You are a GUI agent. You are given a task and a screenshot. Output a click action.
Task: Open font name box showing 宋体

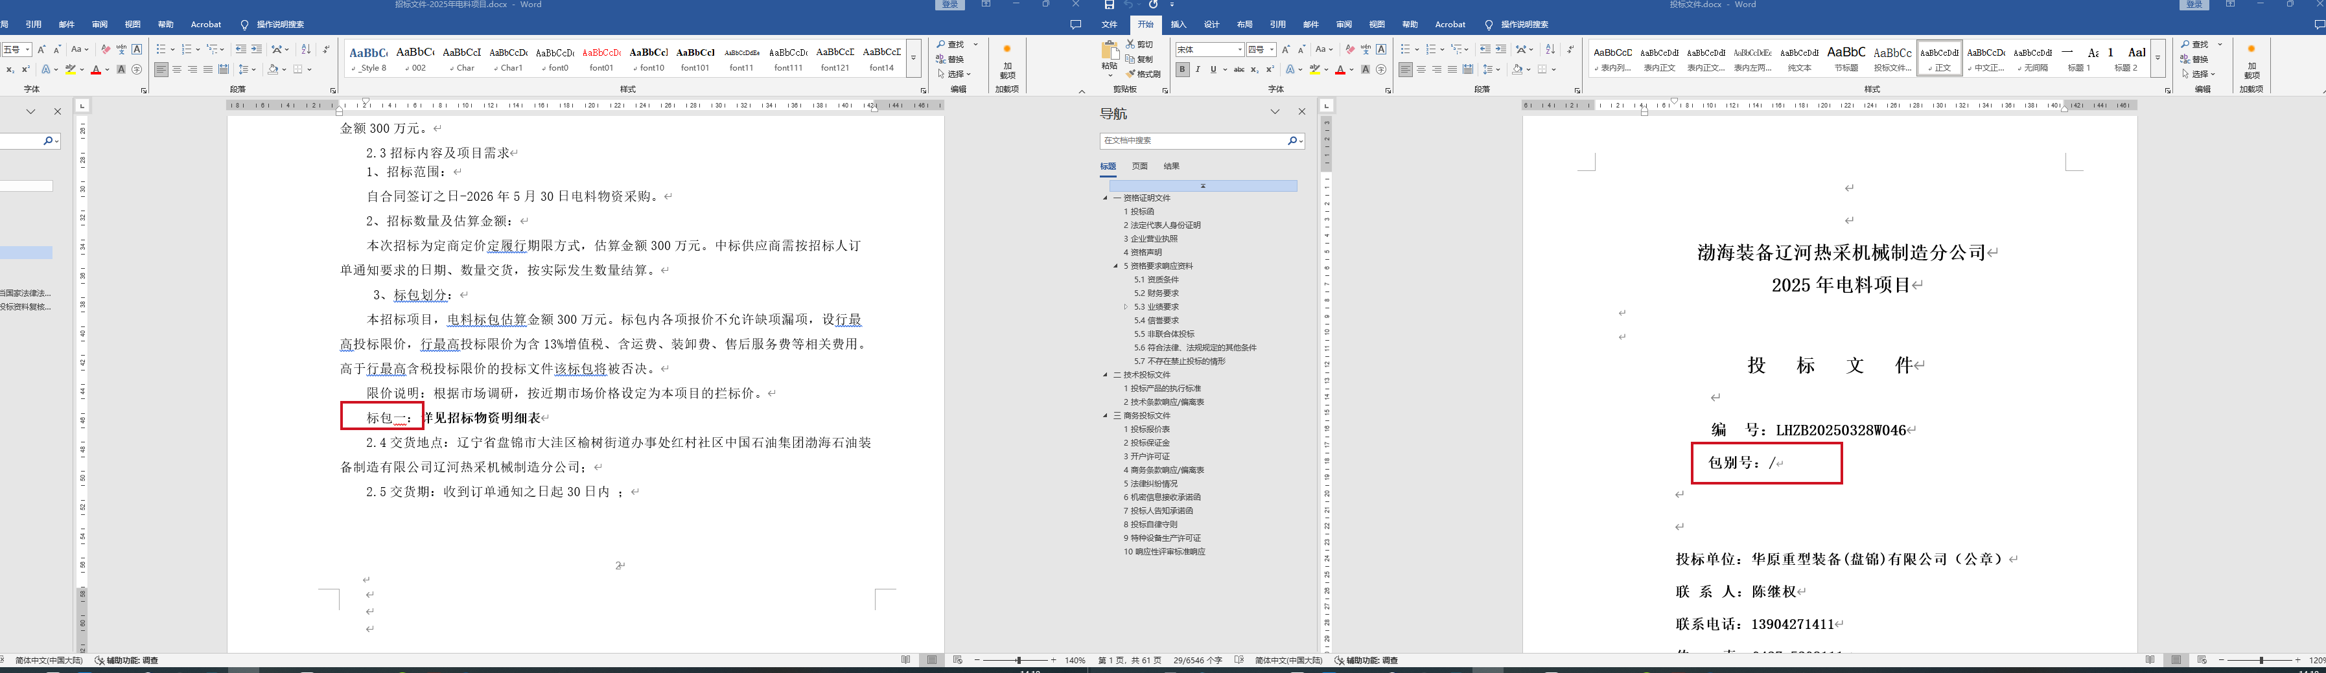pyautogui.click(x=1209, y=50)
